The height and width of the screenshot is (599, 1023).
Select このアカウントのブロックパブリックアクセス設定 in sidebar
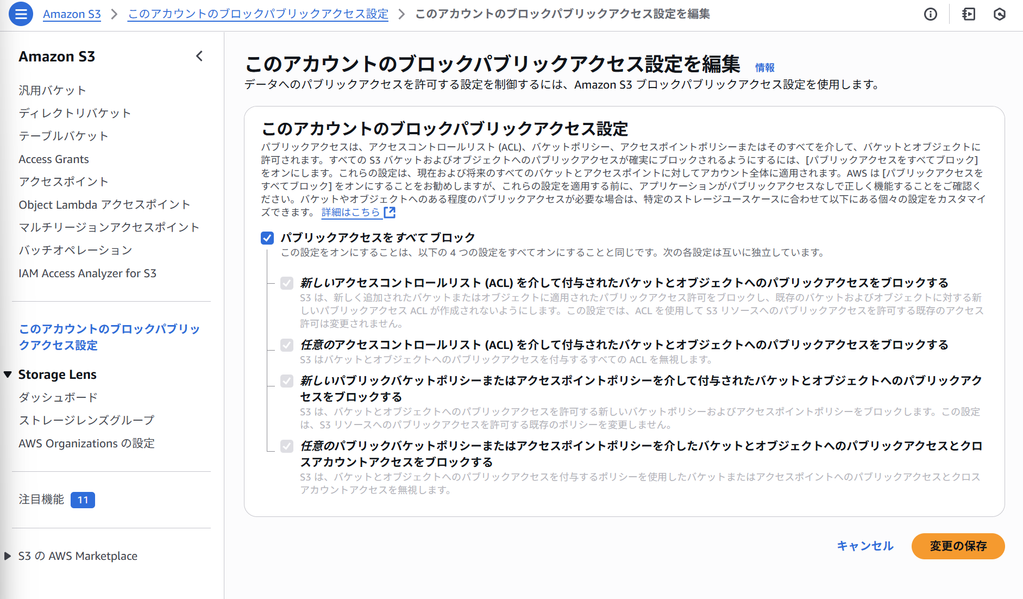pos(109,337)
